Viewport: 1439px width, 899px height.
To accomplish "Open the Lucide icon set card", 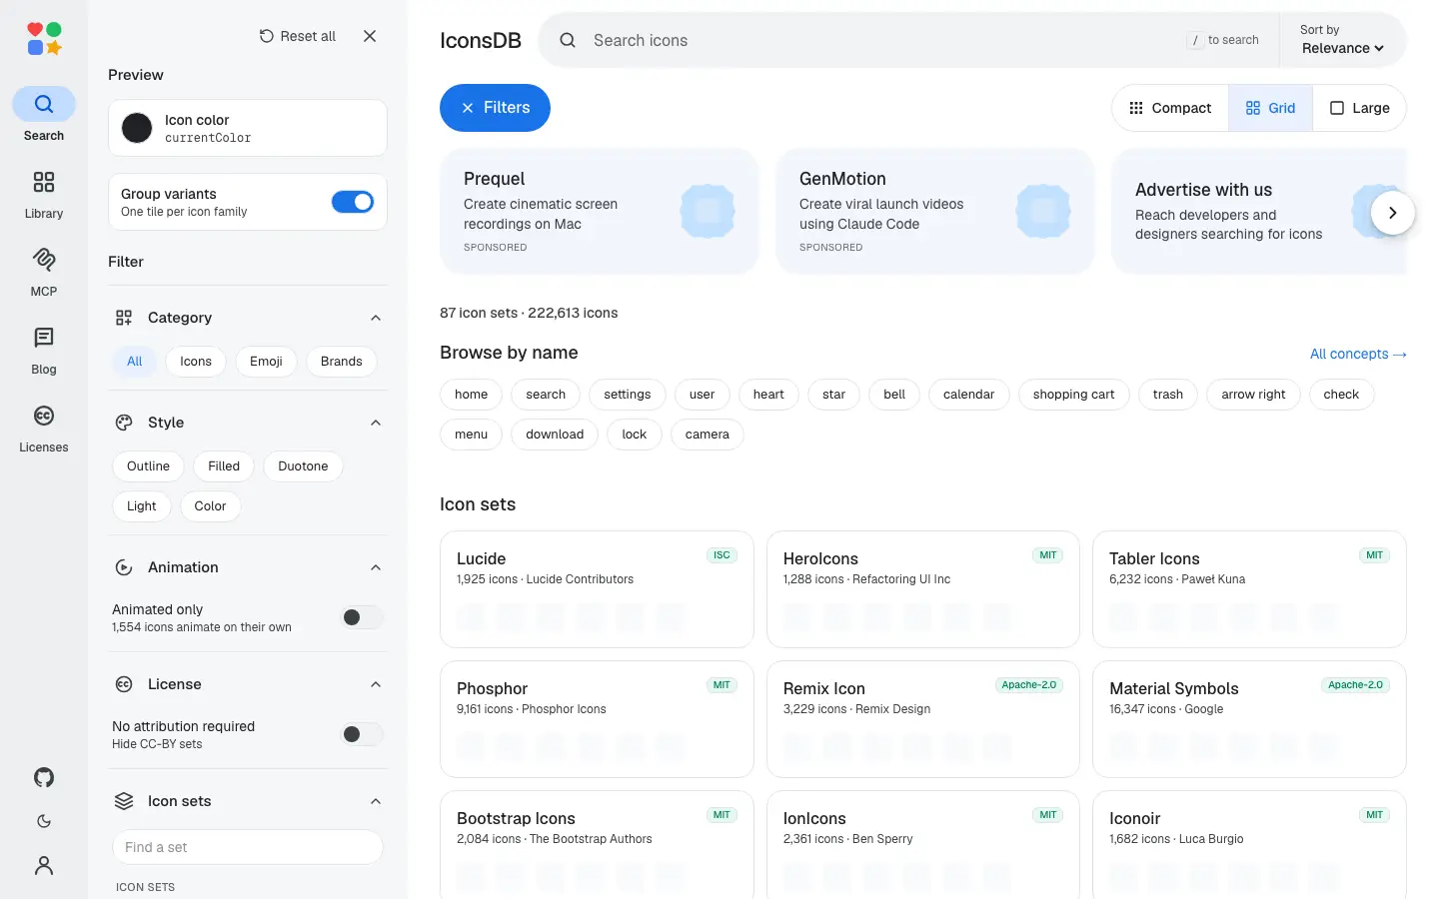I will click(x=597, y=589).
